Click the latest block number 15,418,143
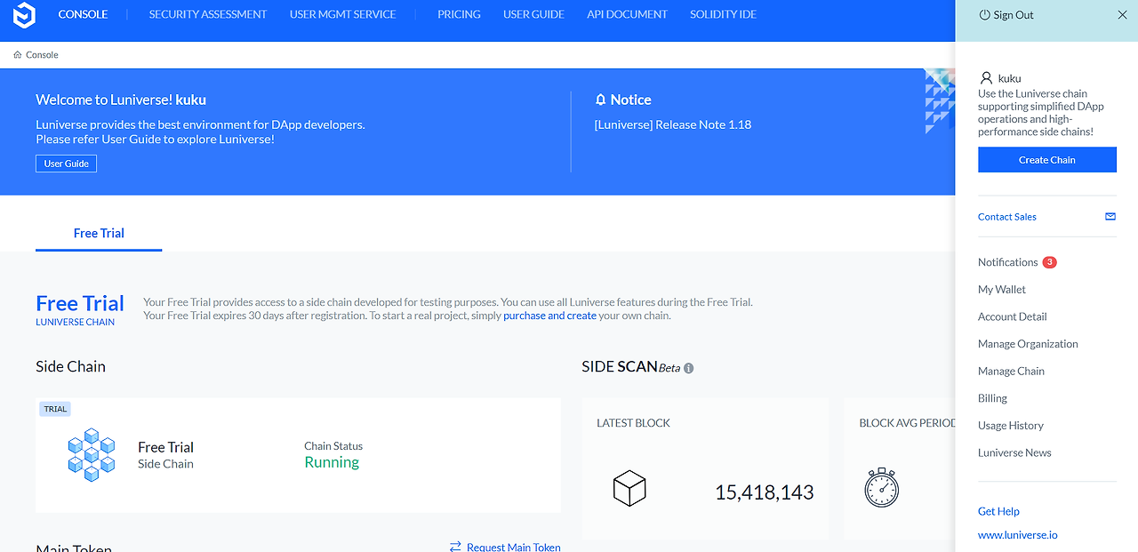Viewport: 1138px width, 552px height. click(765, 492)
